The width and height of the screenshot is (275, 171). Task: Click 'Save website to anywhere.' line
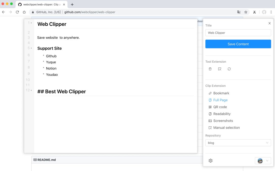pos(58,38)
